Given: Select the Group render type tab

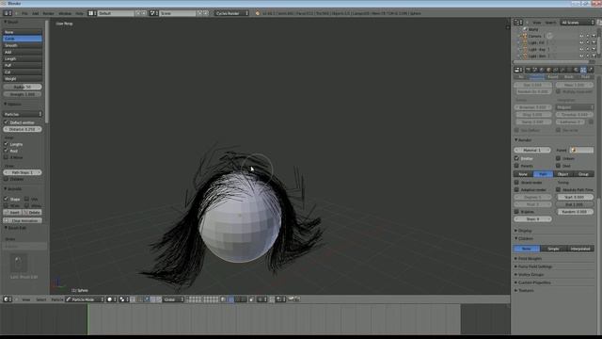Looking at the screenshot, I should pyautogui.click(x=583, y=174).
